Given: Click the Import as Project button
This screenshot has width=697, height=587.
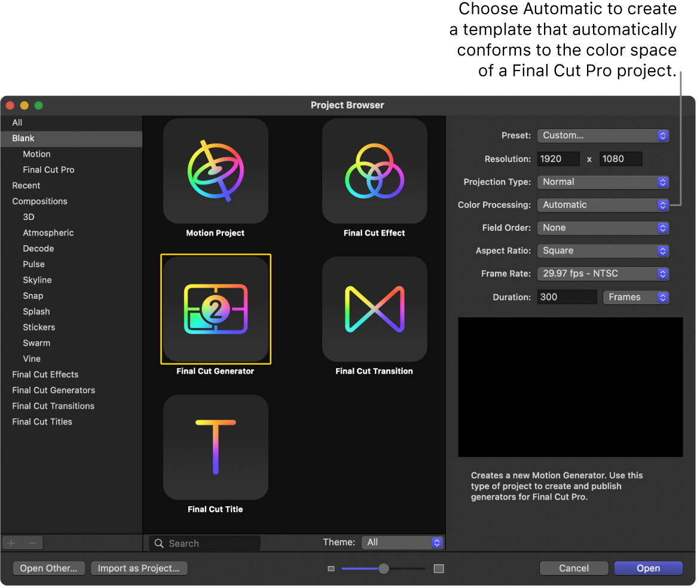Looking at the screenshot, I should click(x=139, y=568).
